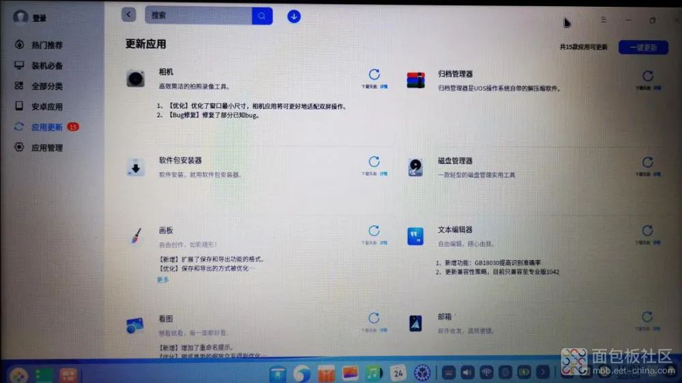Retry the update for 相机

(x=374, y=74)
